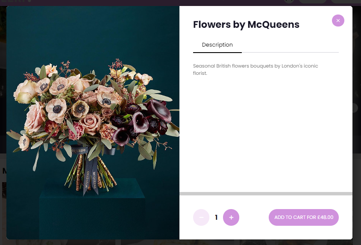Click the Flowers by McQueens title
This screenshot has width=361, height=245.
(x=246, y=24)
